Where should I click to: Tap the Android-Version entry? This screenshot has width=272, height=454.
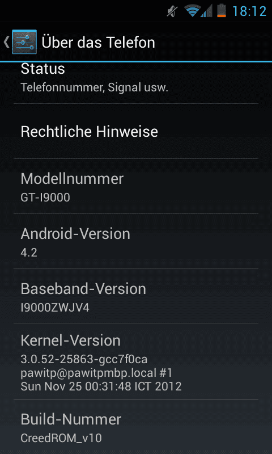[x=136, y=241]
